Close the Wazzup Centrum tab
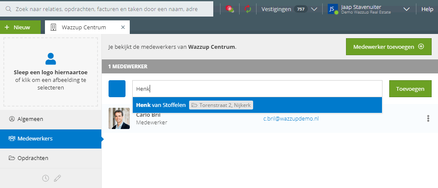 click(123, 28)
